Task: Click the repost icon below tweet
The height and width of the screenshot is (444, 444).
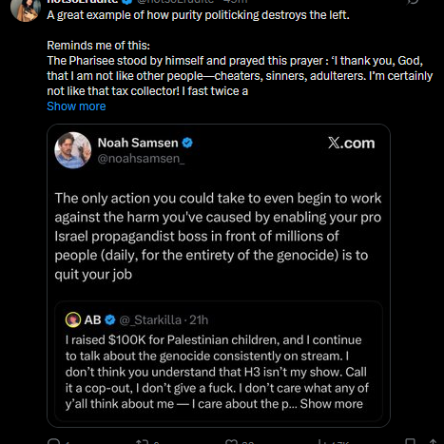Action: 142,442
